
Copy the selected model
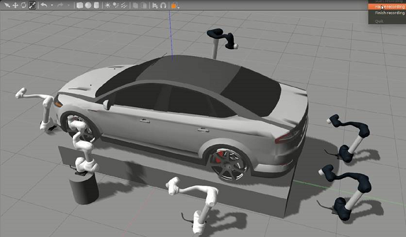tap(135, 5)
